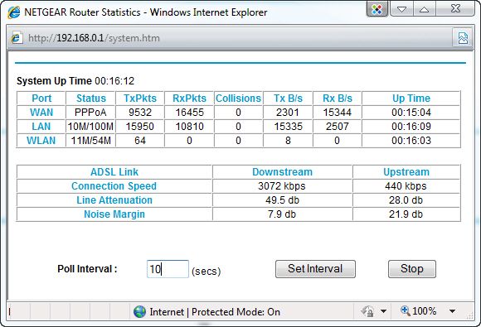Click the ADSL Link header

(x=114, y=171)
